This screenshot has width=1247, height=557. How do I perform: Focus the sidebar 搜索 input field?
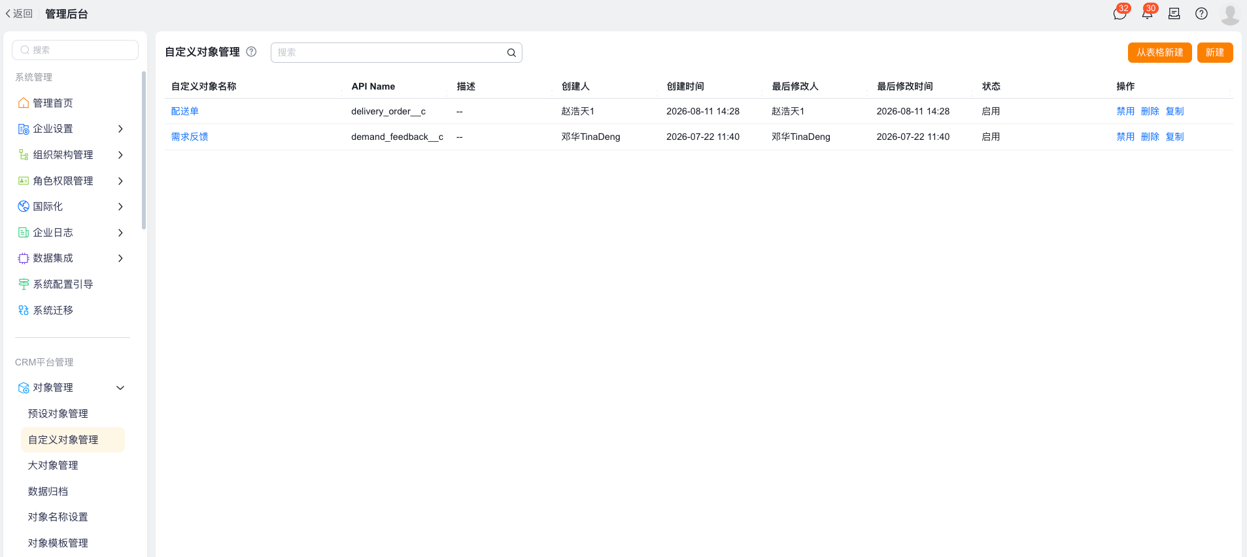[75, 50]
